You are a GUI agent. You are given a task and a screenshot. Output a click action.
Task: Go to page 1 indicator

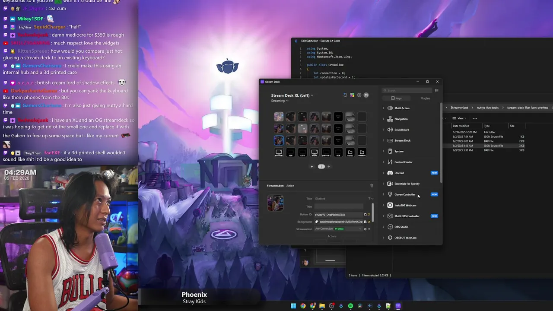tap(321, 166)
